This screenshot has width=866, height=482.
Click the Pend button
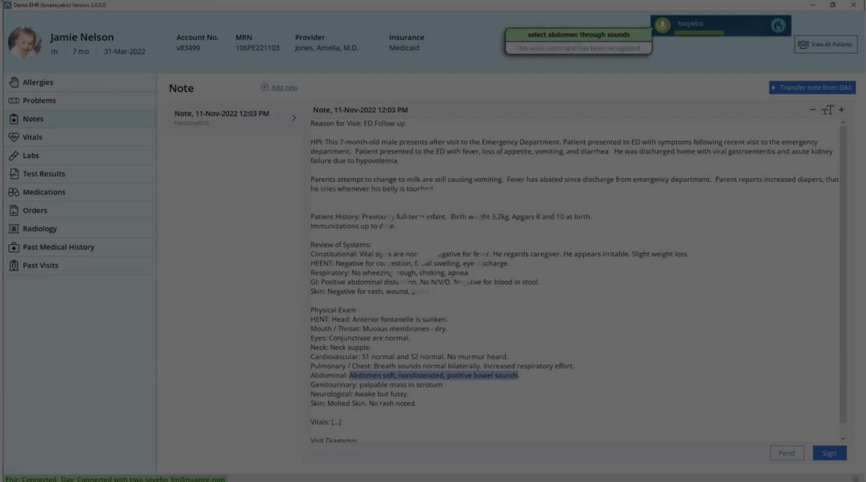click(x=787, y=453)
